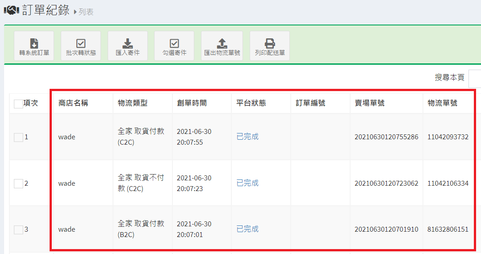
Task: Sort by 商店名稱 column header
Action: coord(73,103)
